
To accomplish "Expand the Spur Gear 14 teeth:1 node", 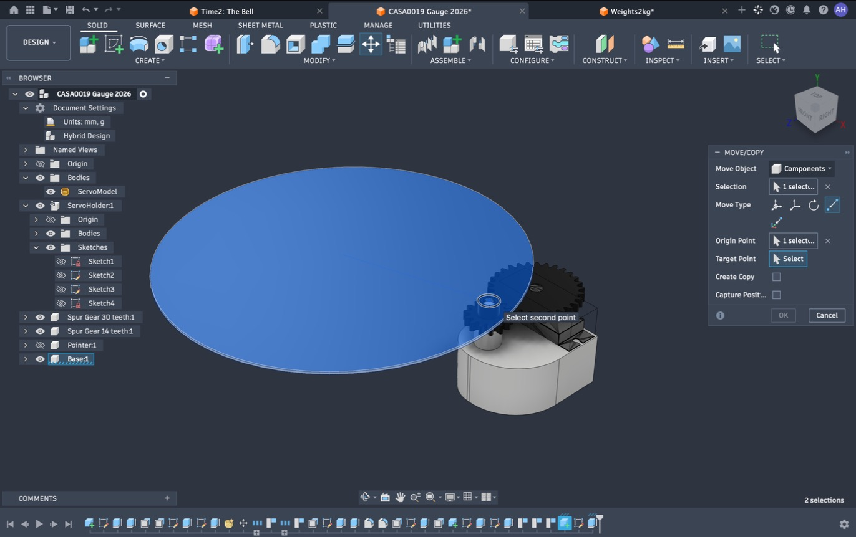I will coord(26,331).
